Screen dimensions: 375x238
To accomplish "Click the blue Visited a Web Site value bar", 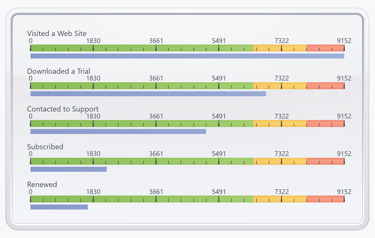I will click(187, 56).
